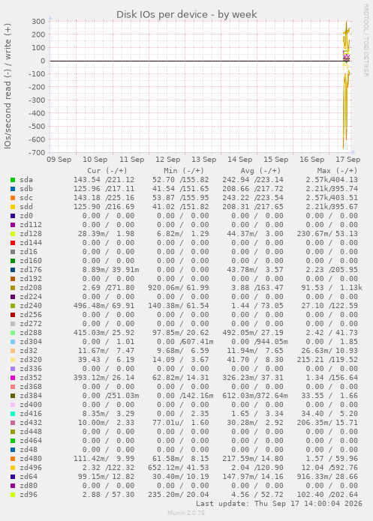Screen dimensions: 373x521
Task: Click the 'Max (-/+)' column header
Action: tap(337, 171)
